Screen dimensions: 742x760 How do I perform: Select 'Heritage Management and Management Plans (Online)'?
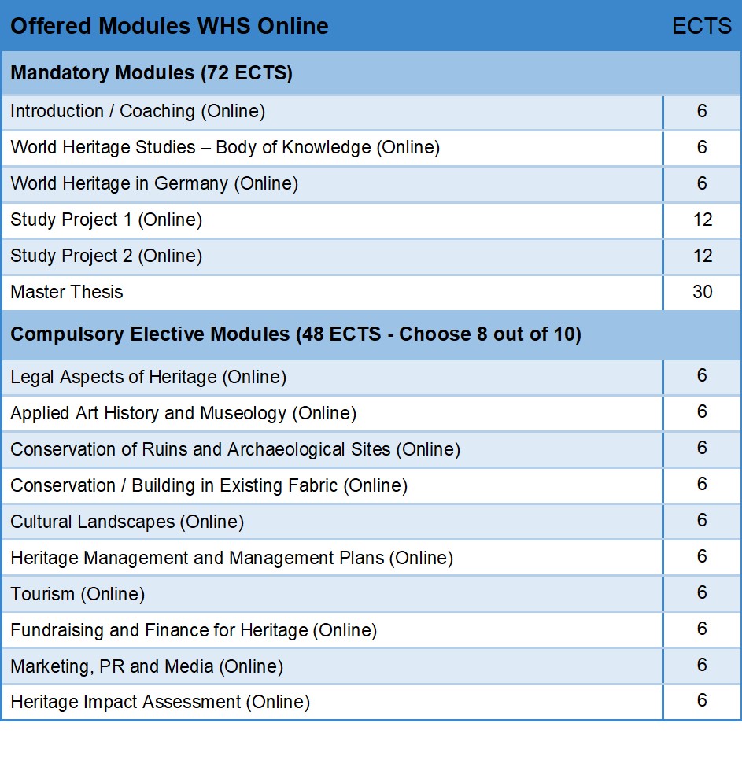(231, 559)
